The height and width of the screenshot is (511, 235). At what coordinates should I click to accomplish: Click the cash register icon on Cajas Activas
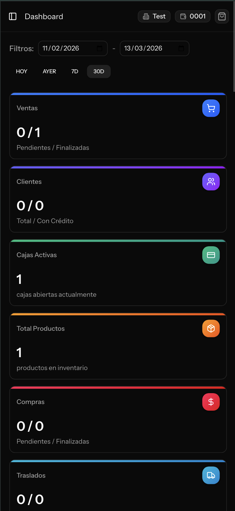pos(211,255)
